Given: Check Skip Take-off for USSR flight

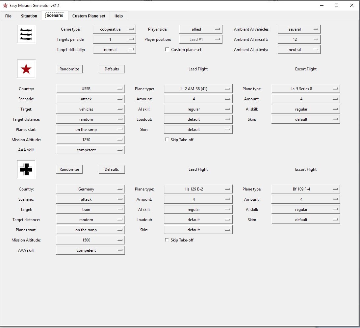Looking at the screenshot, I should [167, 140].
